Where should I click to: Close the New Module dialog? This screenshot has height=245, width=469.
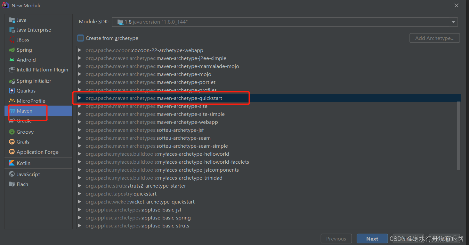pos(457,5)
